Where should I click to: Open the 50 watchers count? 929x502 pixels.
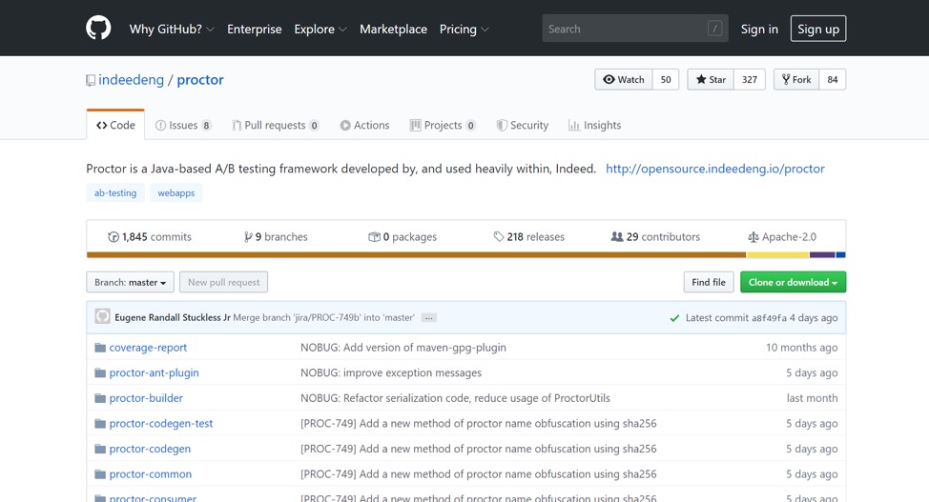666,79
